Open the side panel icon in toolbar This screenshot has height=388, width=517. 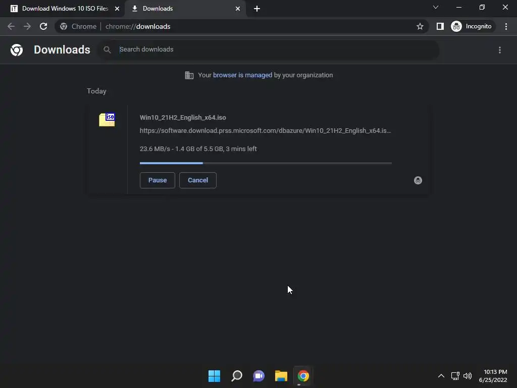pyautogui.click(x=440, y=26)
